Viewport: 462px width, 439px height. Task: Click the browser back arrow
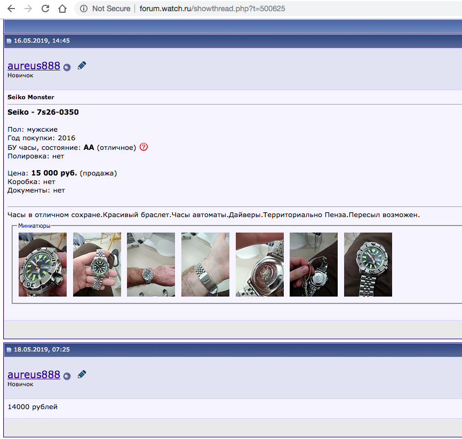[11, 9]
